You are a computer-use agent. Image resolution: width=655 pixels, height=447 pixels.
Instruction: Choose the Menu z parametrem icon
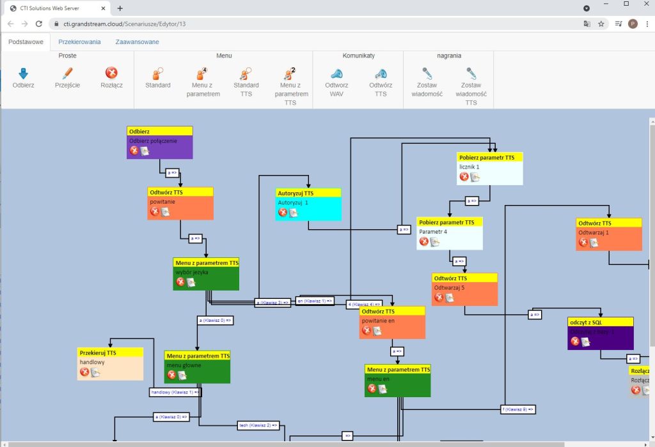203,73
